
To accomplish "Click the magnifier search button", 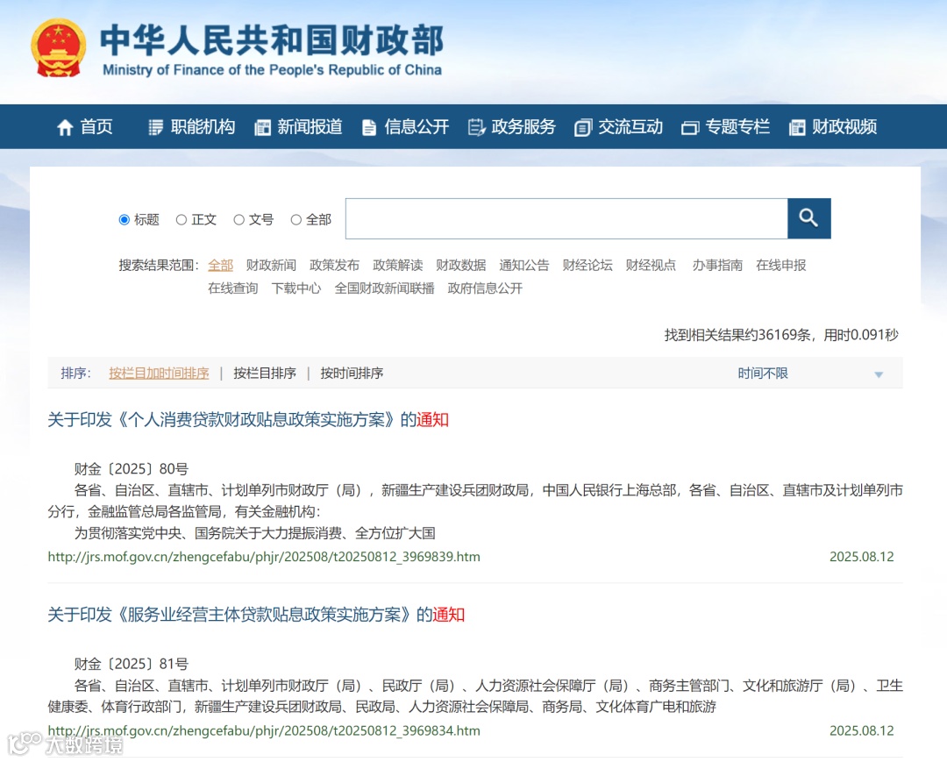I will [x=808, y=218].
